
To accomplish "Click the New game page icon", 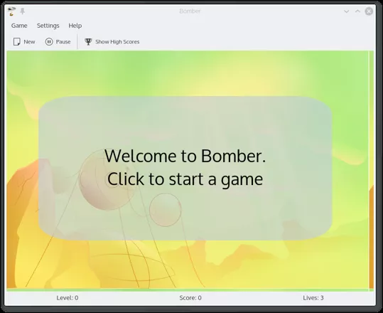I will [16, 42].
